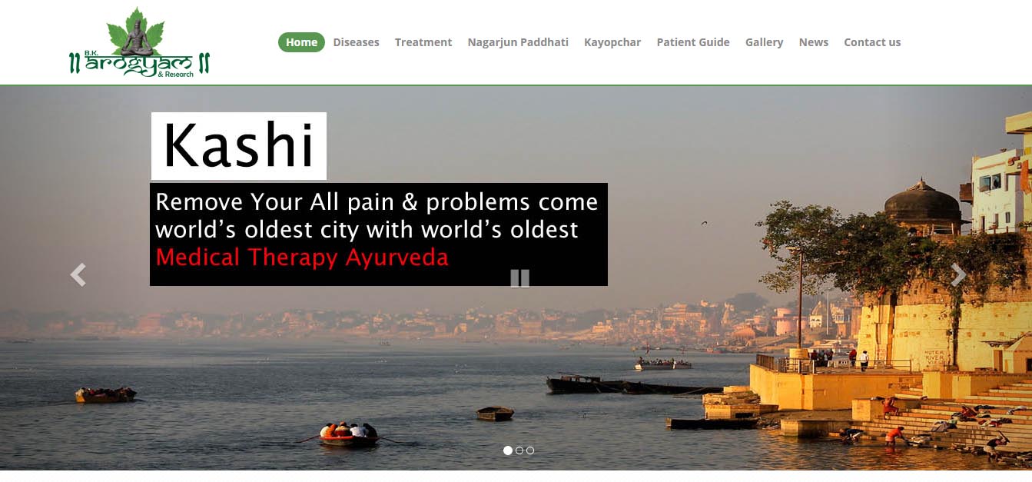Click the B.K. Arogyam leaf logo
Image resolution: width=1032 pixels, height=482 pixels.
pyautogui.click(x=139, y=42)
